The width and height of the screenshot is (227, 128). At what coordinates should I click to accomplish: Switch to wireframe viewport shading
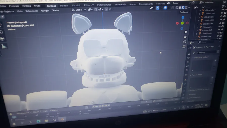tap(177, 8)
